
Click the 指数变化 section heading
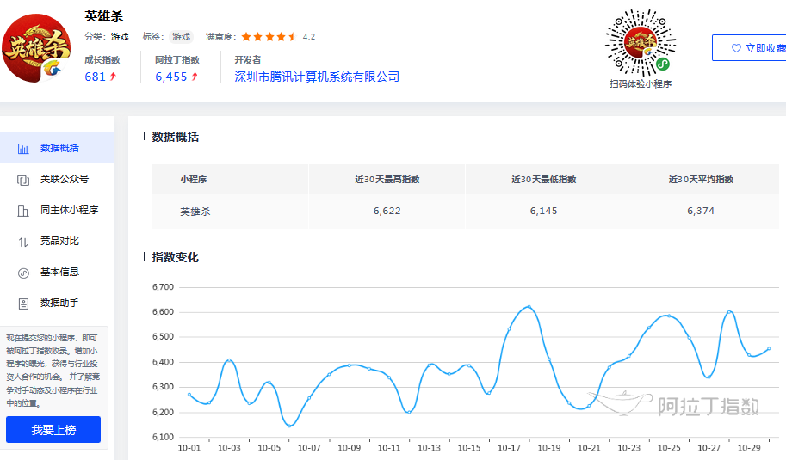tap(175, 257)
